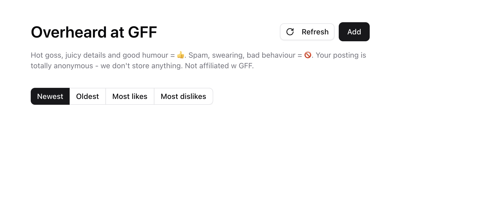482x209 pixels.
Task: Click the "totally anonymous" text
Action: coord(62,66)
